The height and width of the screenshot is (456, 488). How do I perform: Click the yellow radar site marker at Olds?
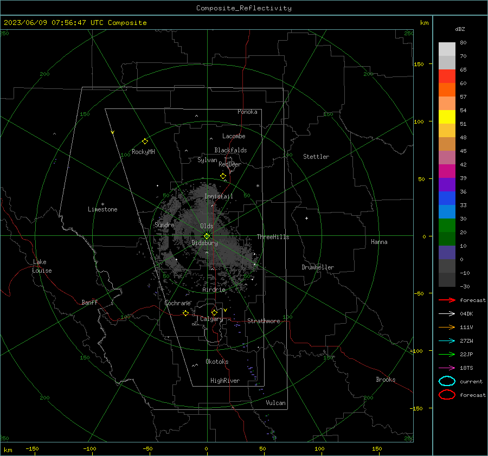coord(207,236)
